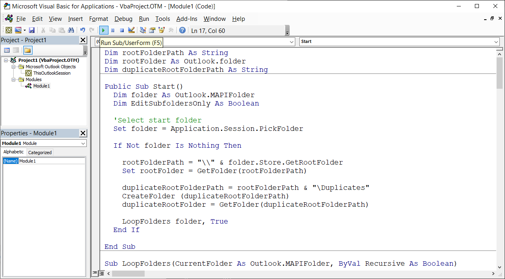
Task: Open Find with the binoculars icon
Action: click(71, 30)
